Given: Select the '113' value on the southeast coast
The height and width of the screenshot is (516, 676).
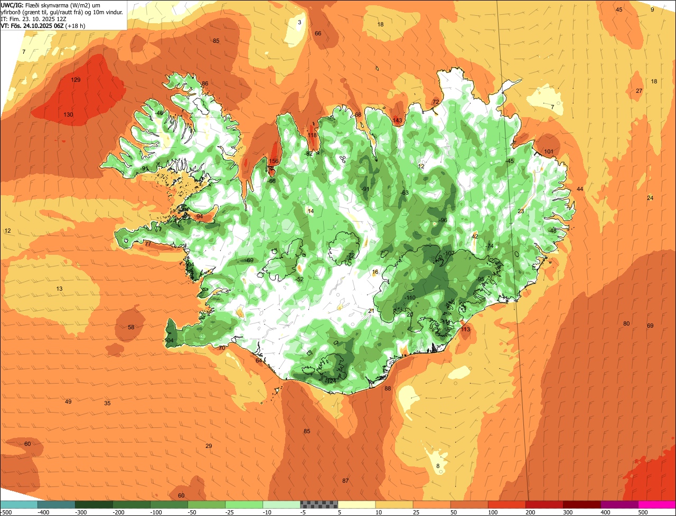Looking at the screenshot, I should tap(465, 330).
